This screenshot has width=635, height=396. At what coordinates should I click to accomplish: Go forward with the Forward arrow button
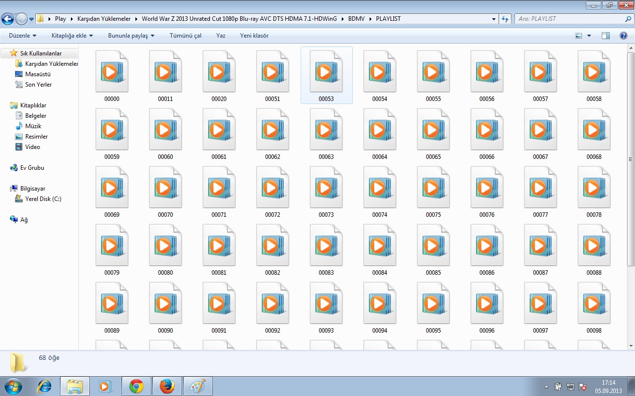point(21,19)
